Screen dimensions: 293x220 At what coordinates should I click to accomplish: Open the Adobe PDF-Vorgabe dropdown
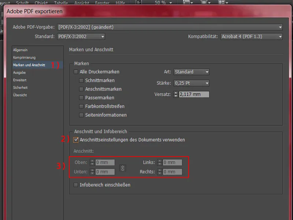[170, 27]
